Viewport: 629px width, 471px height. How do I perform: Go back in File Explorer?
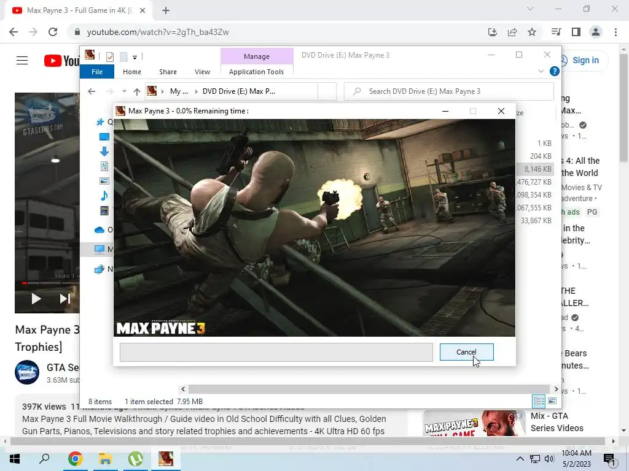click(92, 91)
